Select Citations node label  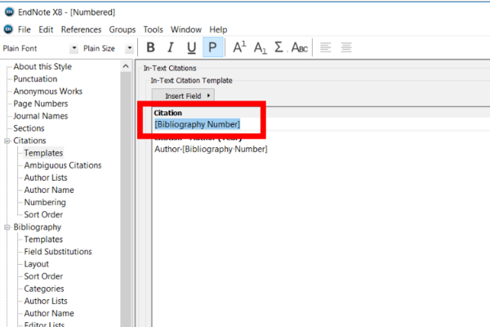pos(29,141)
